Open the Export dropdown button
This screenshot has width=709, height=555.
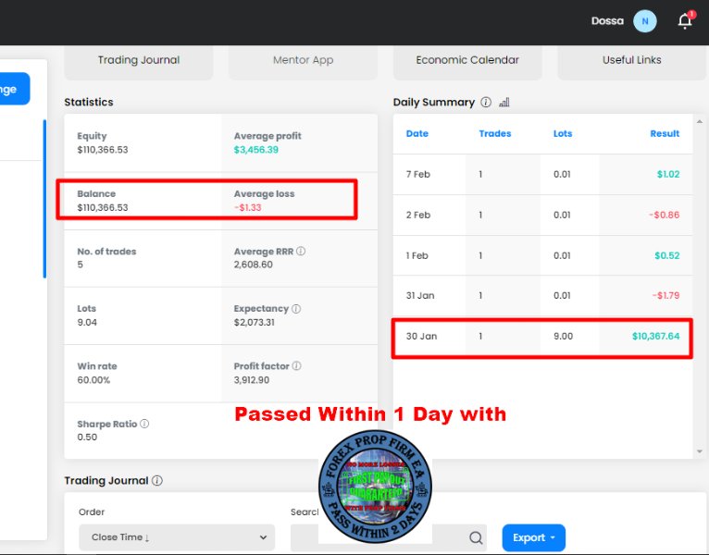[533, 537]
